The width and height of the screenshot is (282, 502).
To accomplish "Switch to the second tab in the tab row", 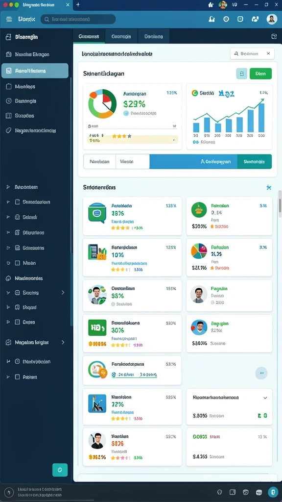I will point(121,36).
